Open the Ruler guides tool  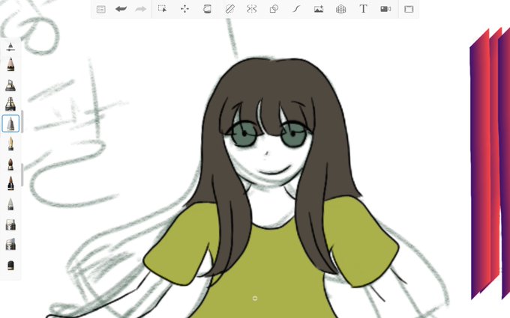229,9
